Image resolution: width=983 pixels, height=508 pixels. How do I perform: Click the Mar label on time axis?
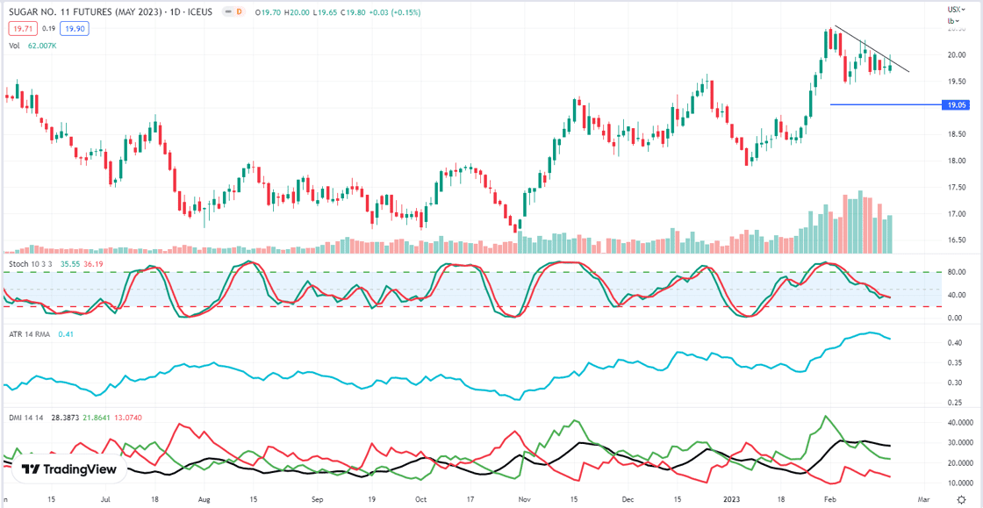tap(922, 500)
